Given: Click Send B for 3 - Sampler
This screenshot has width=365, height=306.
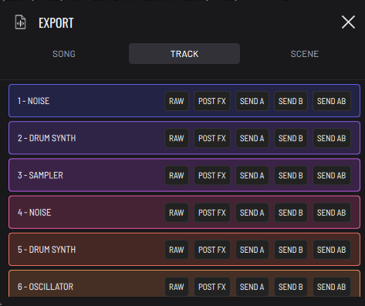Looking at the screenshot, I should pyautogui.click(x=290, y=176).
